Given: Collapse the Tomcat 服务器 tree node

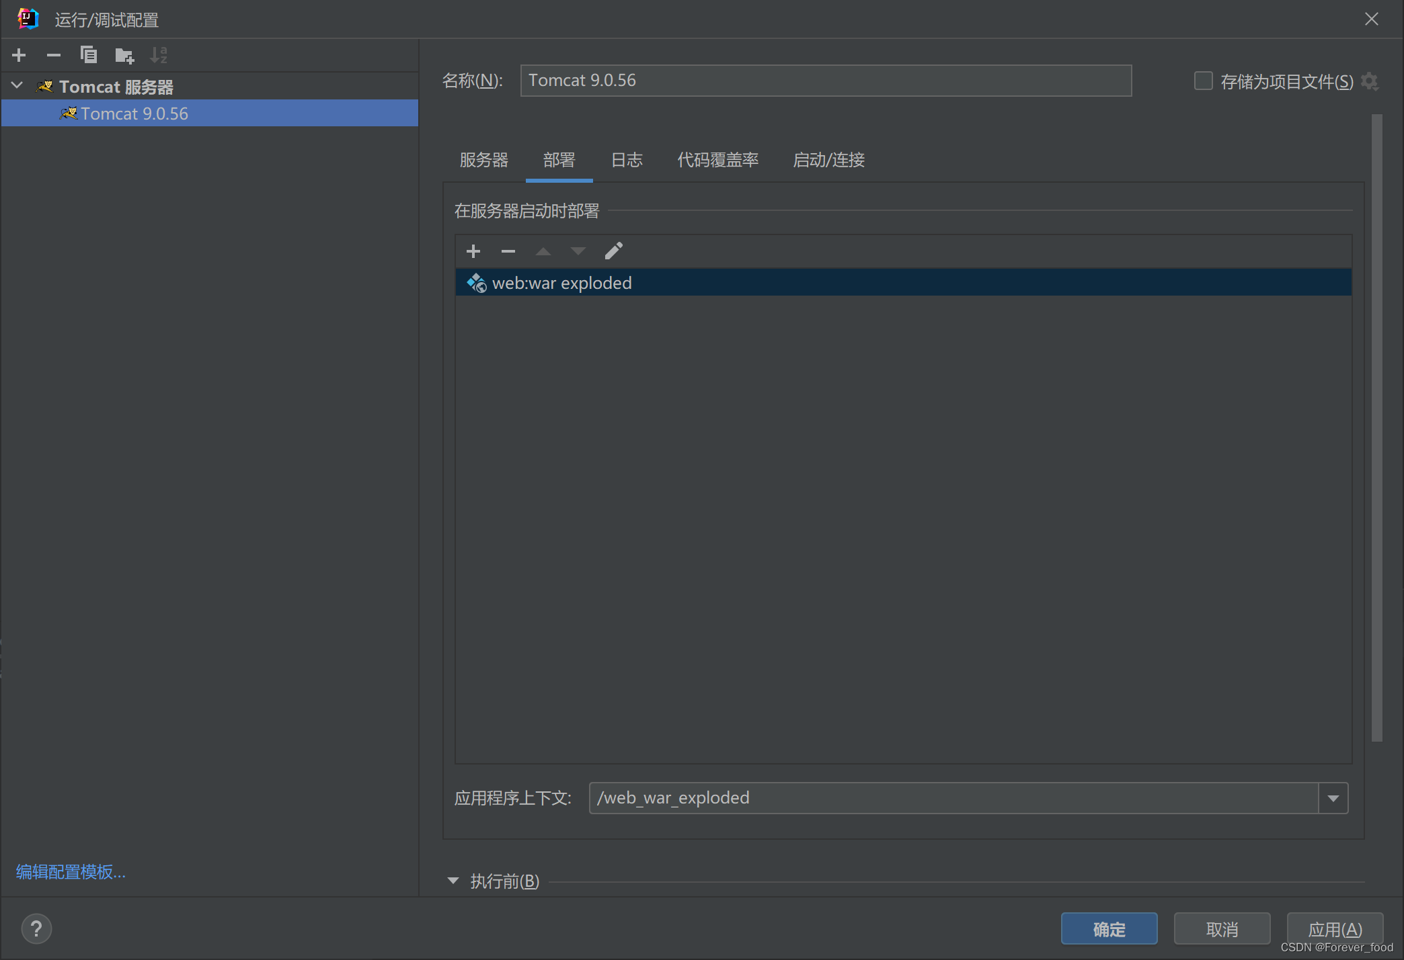Looking at the screenshot, I should (17, 86).
